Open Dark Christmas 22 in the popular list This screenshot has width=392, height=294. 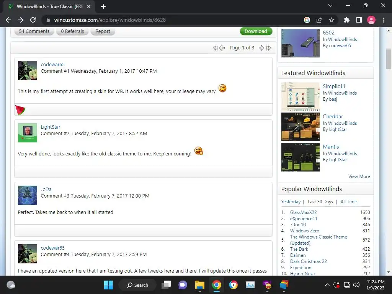coord(308,261)
